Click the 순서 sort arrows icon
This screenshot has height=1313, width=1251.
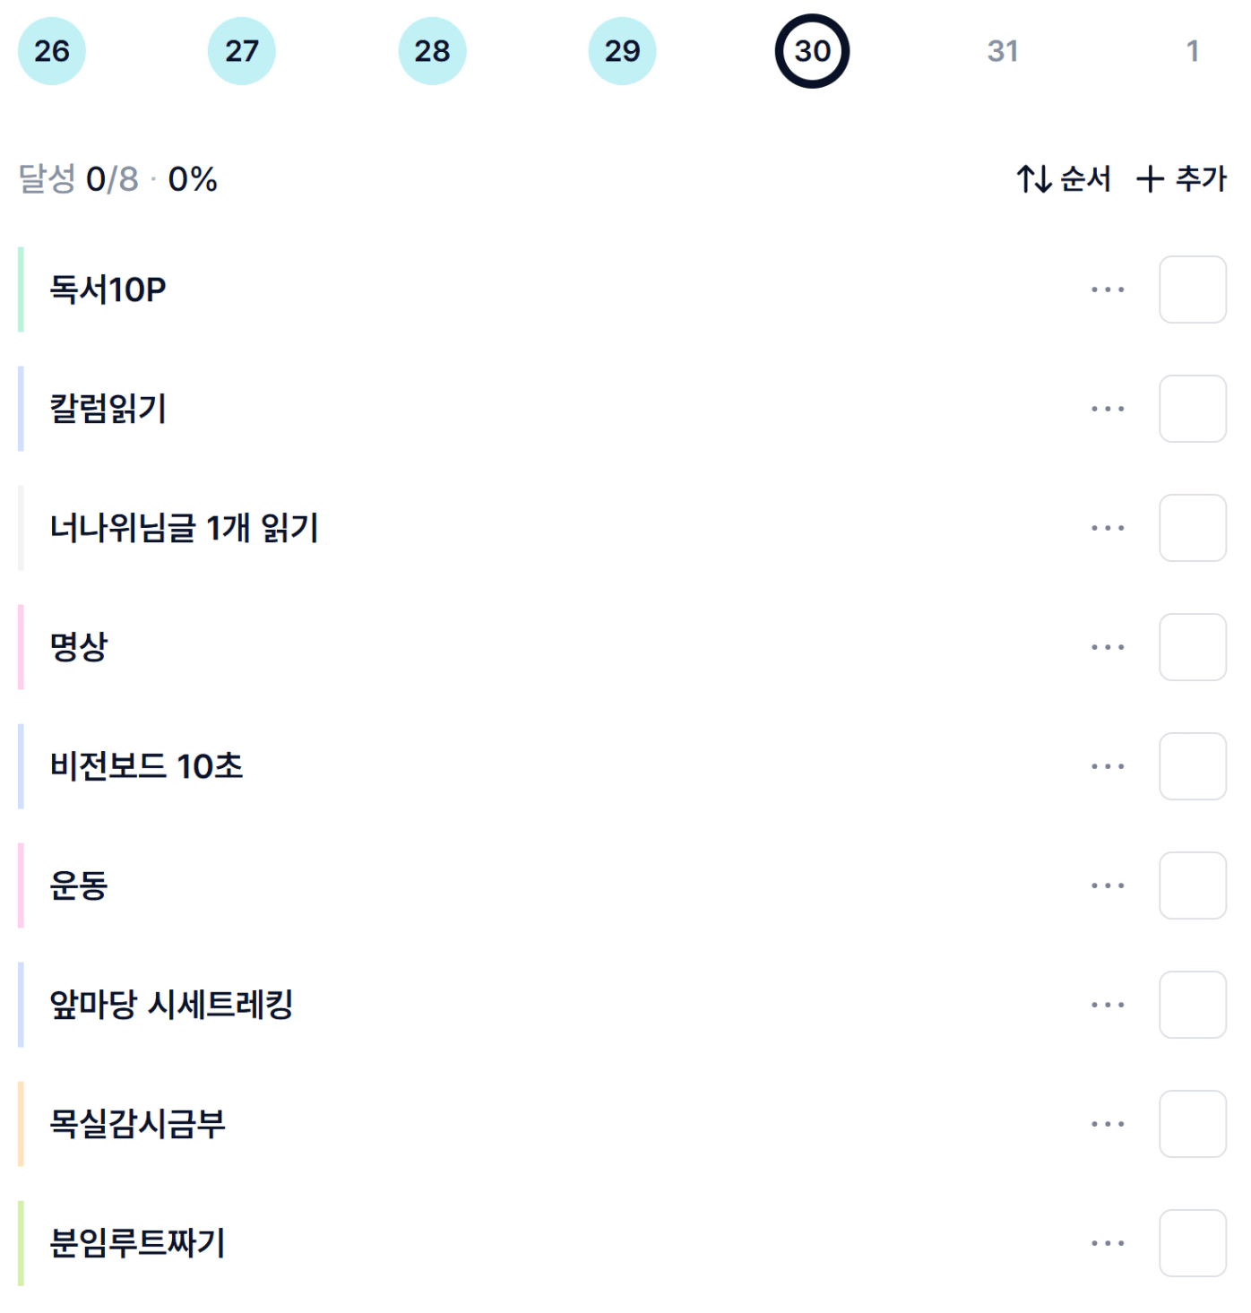(1034, 179)
